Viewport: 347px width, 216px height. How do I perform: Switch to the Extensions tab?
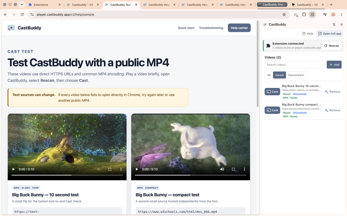point(44,5)
